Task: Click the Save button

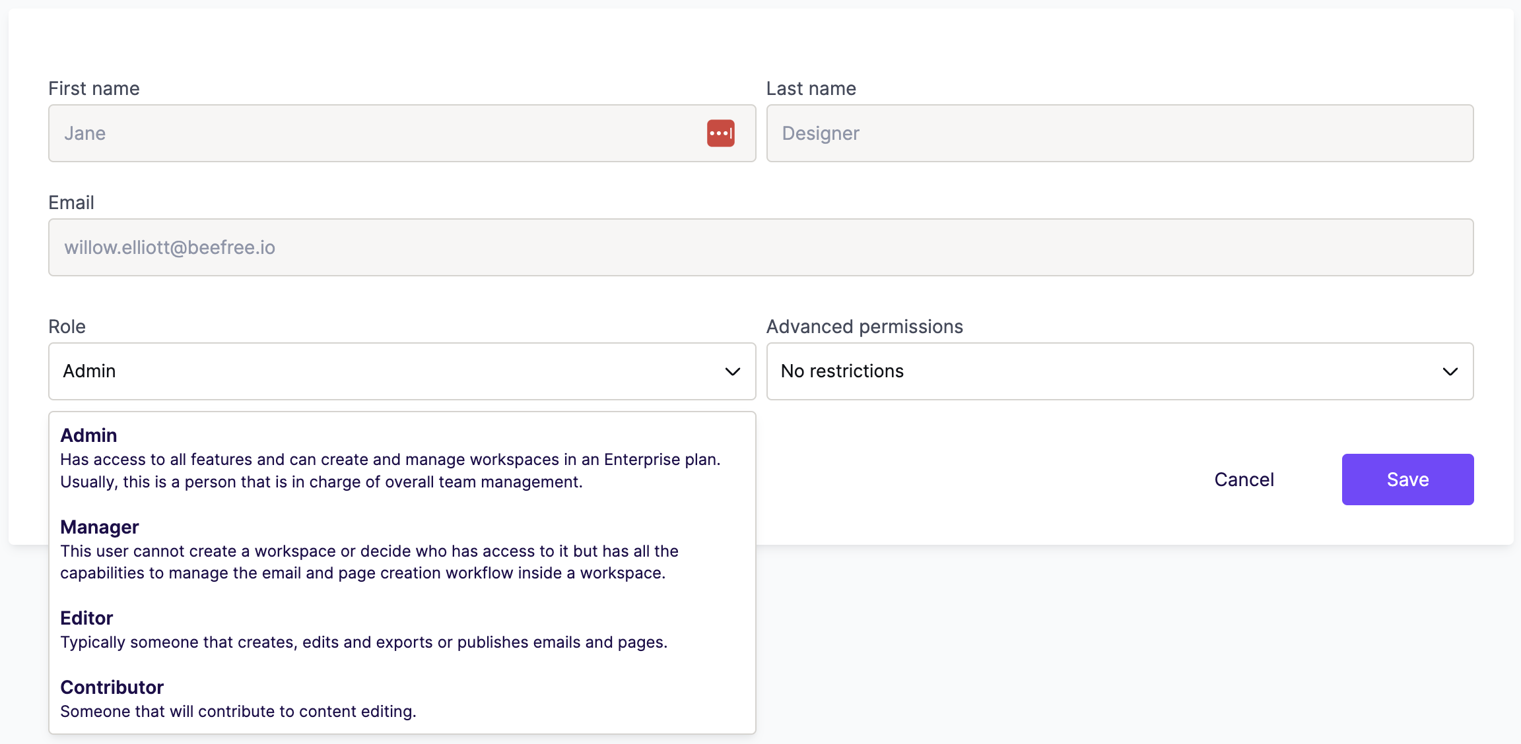Action: pos(1407,480)
